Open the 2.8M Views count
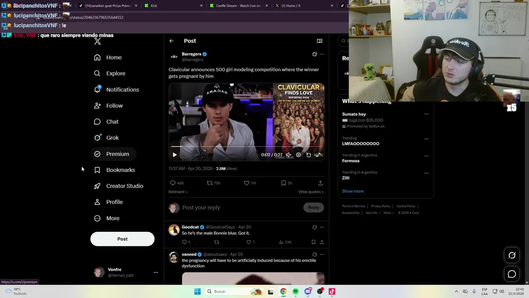Viewport: 529px width, 298px height. (x=226, y=169)
